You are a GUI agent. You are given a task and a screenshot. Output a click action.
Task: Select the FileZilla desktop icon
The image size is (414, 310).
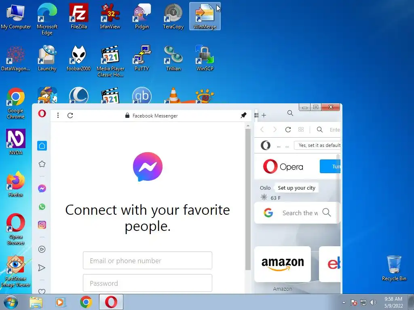point(79,16)
